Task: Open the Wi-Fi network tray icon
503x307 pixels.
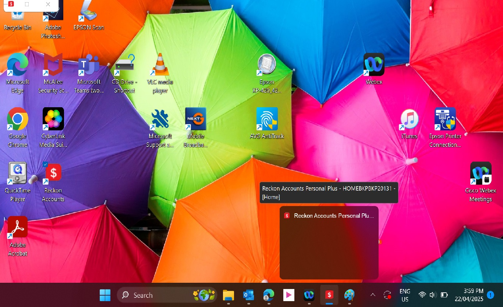Action: coord(422,295)
